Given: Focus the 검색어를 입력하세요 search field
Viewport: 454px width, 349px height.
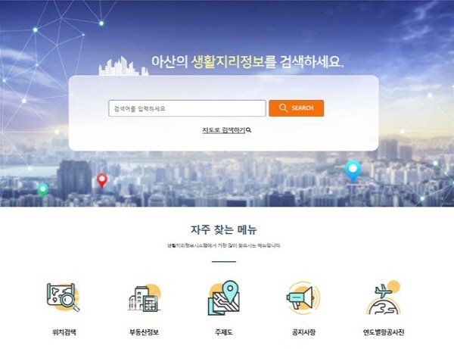Looking at the screenshot, I should [x=187, y=108].
